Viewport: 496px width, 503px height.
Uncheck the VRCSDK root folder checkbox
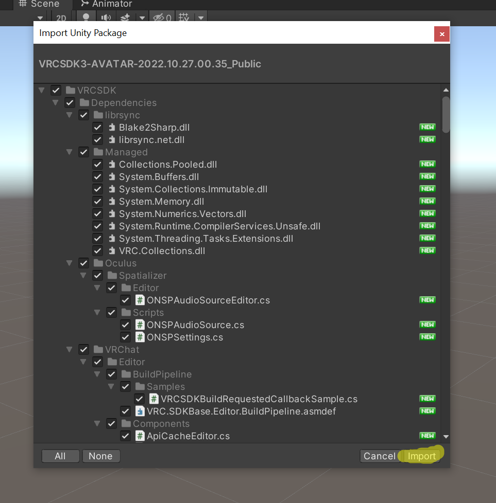coord(56,91)
